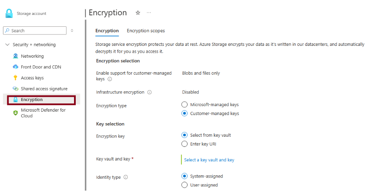This screenshot has height=194, width=371.
Task: Show info for Infrastructure encryption
Action: pyautogui.click(x=149, y=92)
